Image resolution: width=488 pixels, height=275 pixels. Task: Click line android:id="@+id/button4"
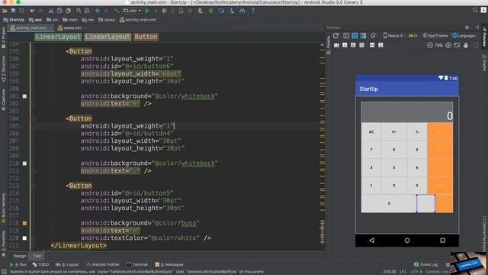127,134
